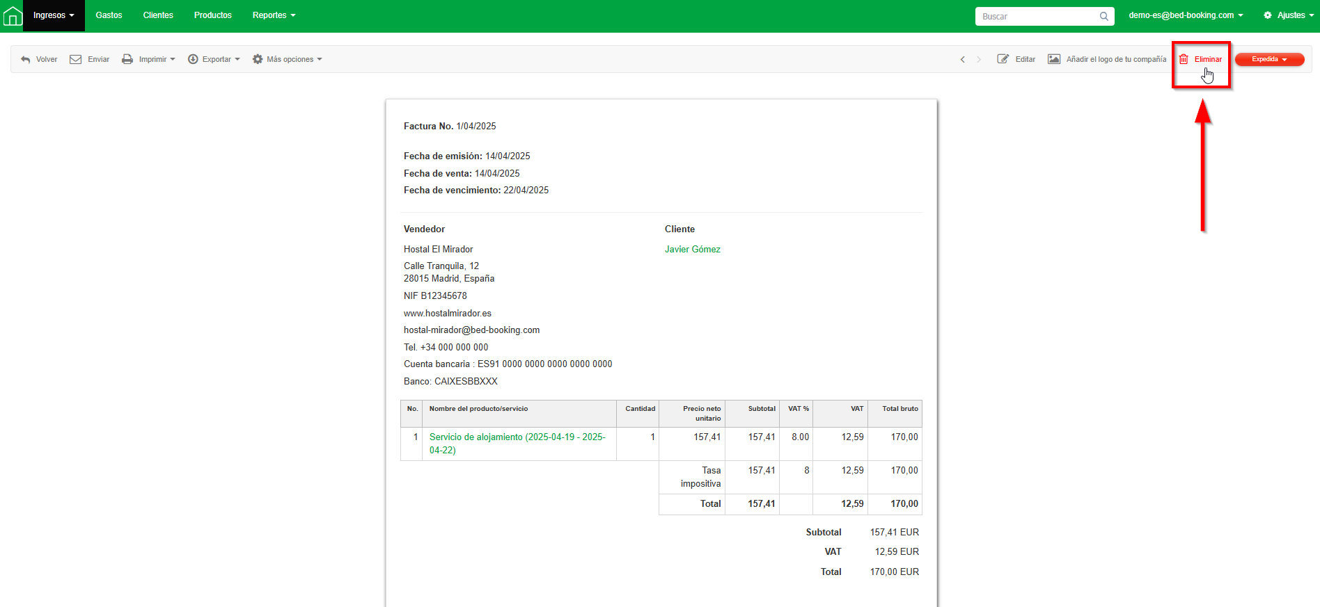Click the Enviar button
Viewport: 1320px width, 607px height.
pyautogui.click(x=89, y=60)
